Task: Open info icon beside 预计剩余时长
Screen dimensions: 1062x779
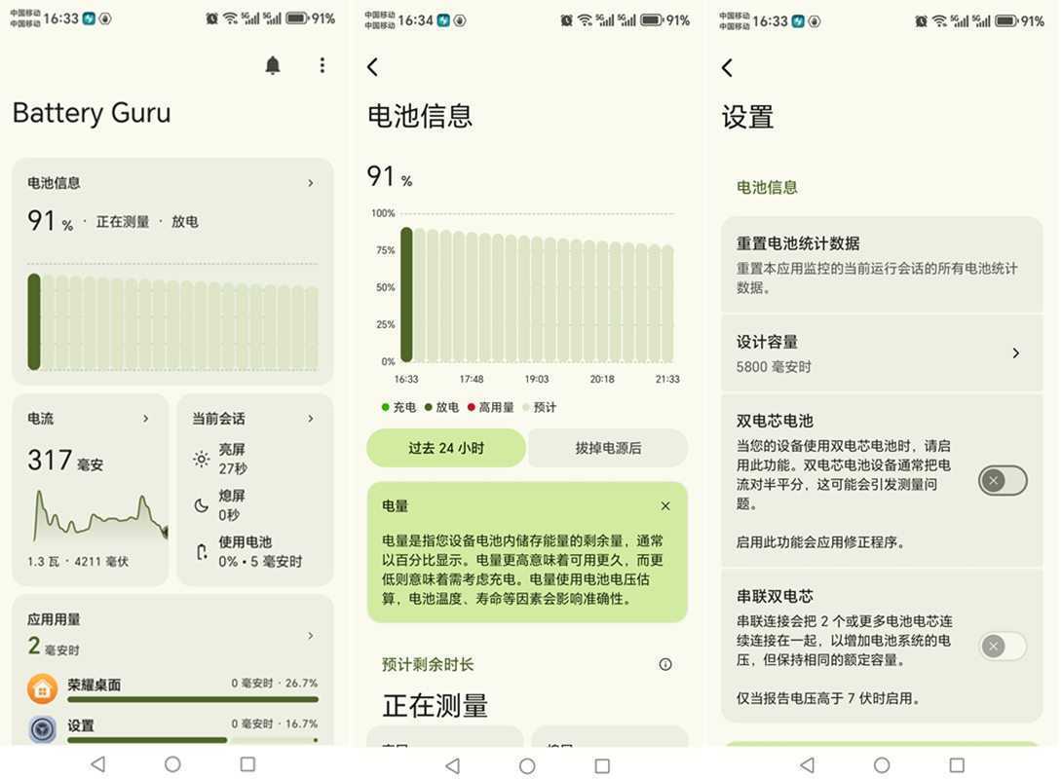Action: point(665,664)
